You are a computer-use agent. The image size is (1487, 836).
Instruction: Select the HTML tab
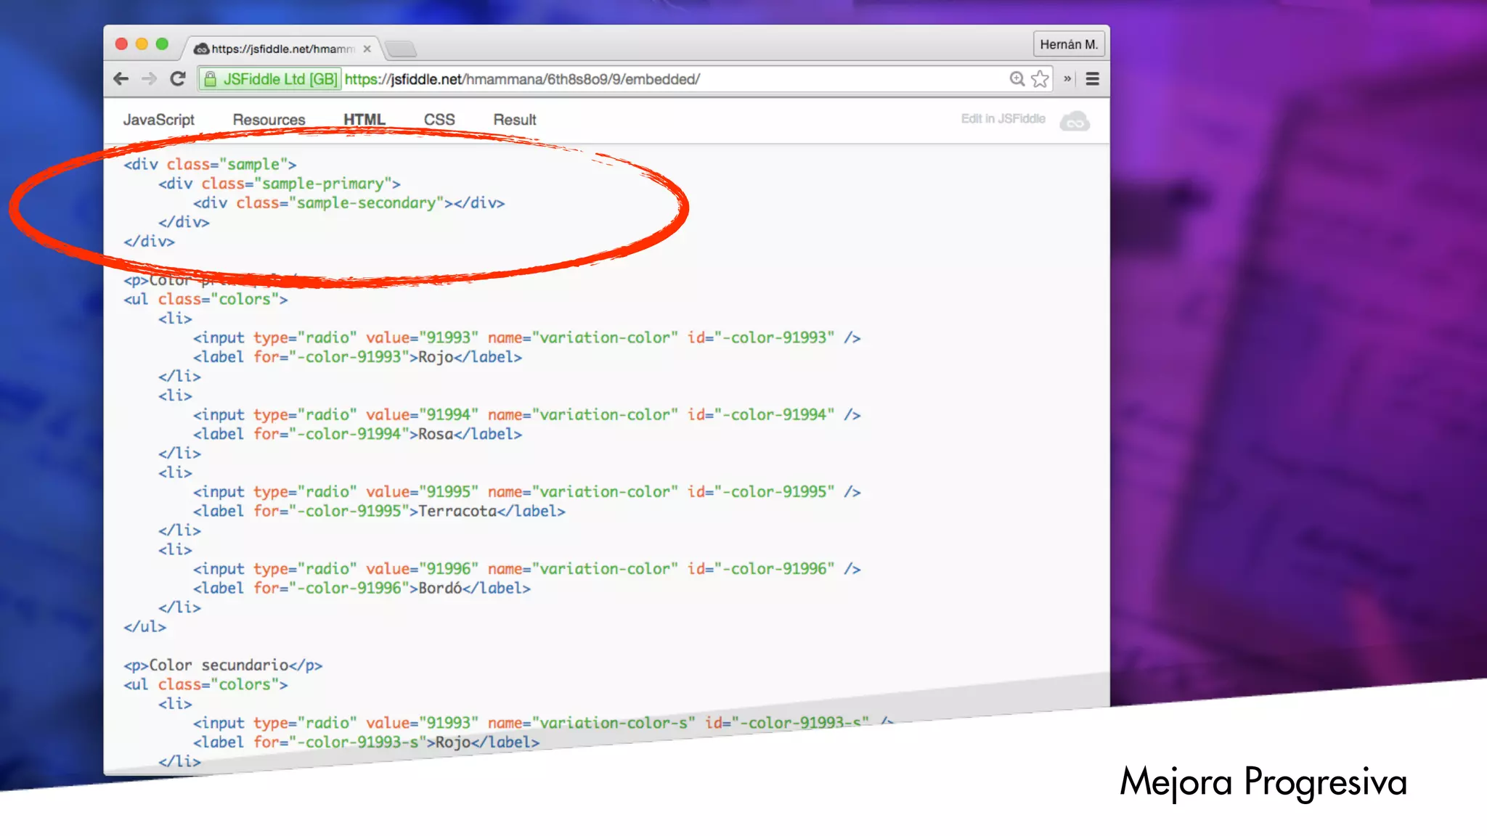coord(364,120)
